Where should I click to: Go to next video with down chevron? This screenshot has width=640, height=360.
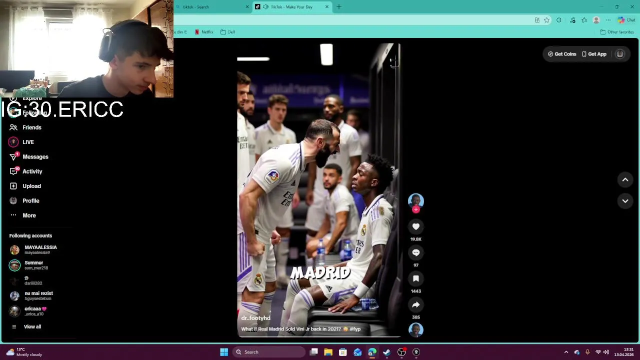coord(625,200)
